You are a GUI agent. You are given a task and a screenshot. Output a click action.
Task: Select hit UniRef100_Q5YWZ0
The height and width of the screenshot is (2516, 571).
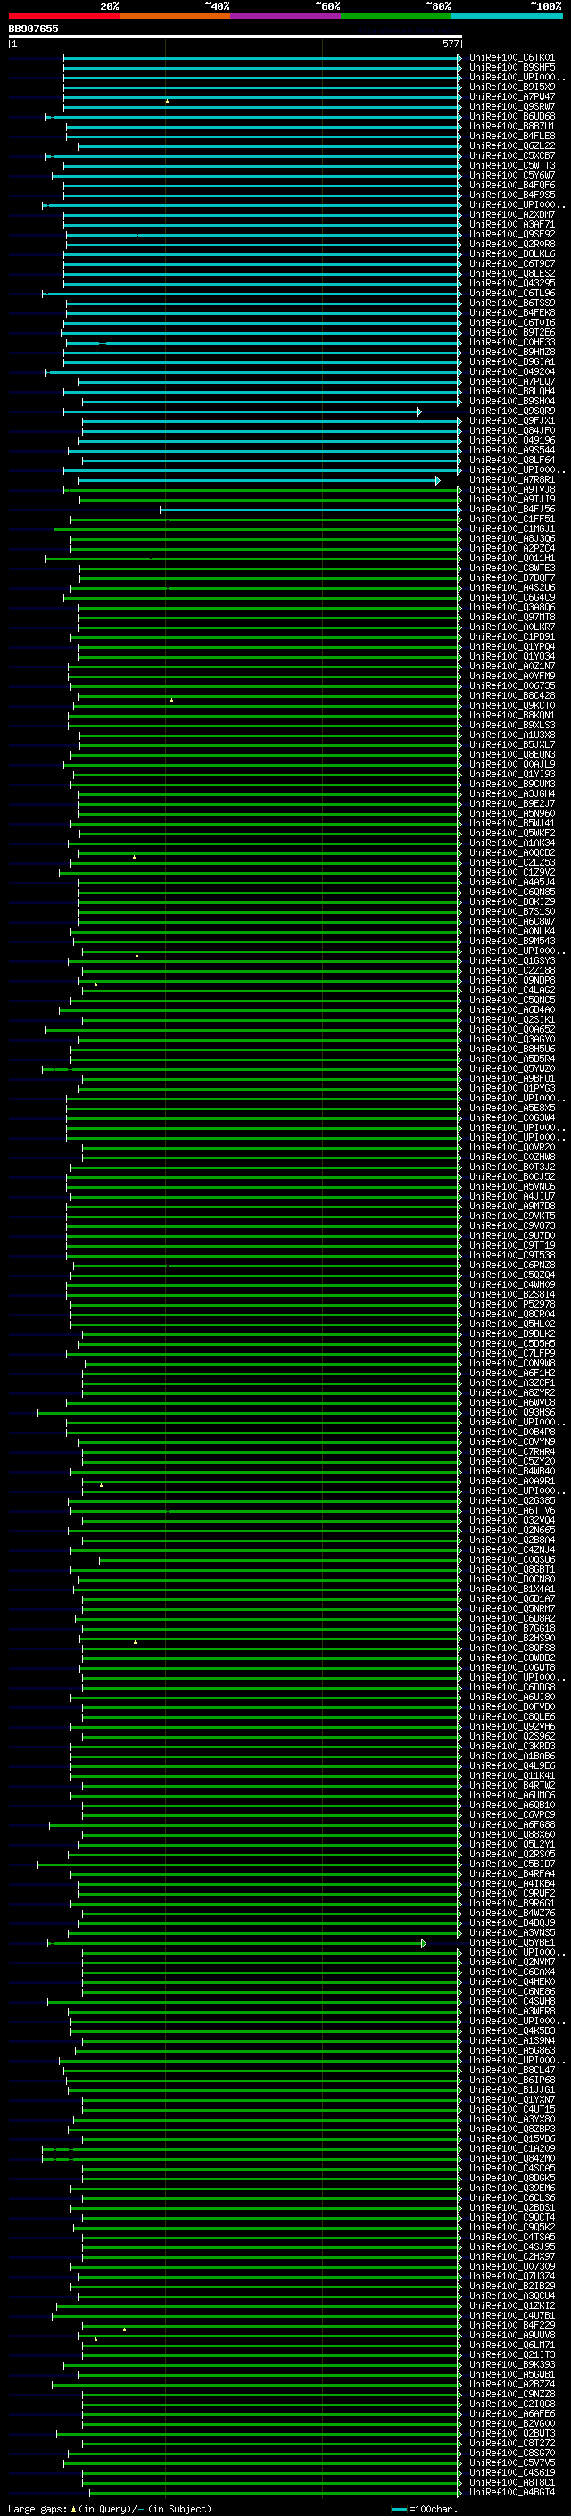(511, 1068)
